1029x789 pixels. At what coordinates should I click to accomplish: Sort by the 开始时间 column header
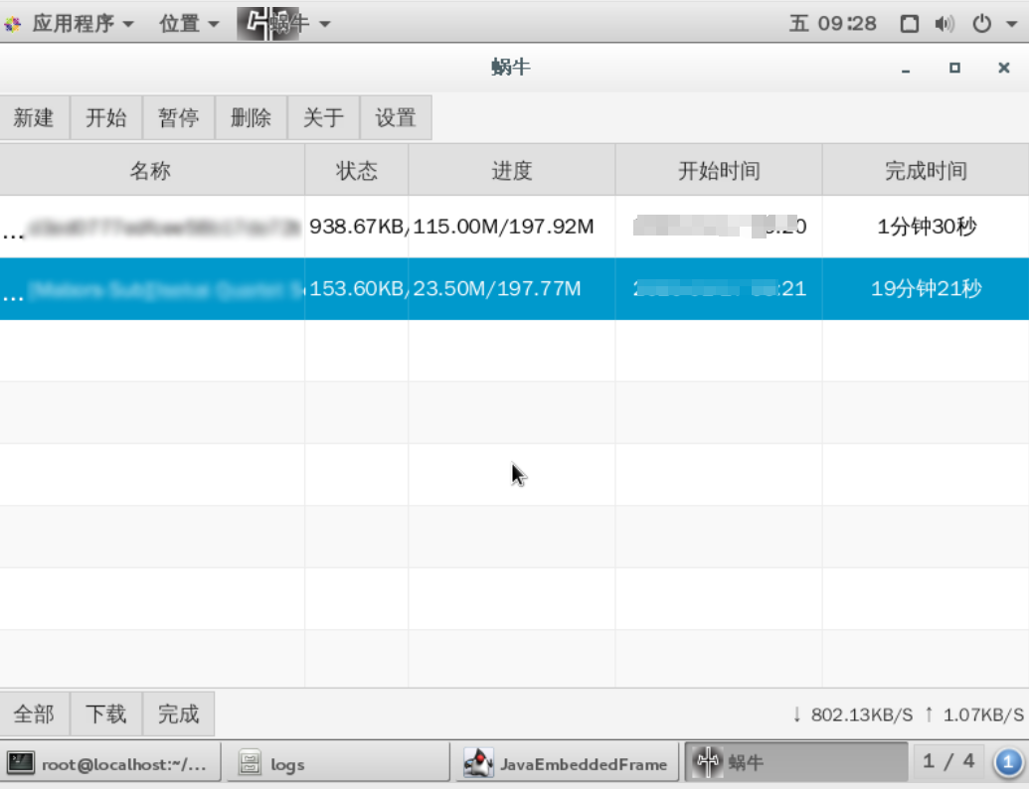click(x=719, y=171)
